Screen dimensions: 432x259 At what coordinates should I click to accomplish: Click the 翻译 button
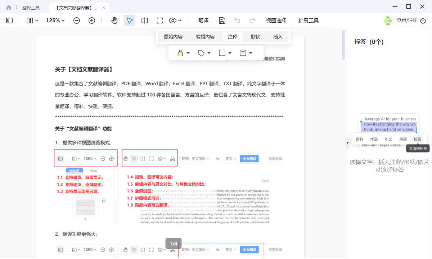click(203, 21)
